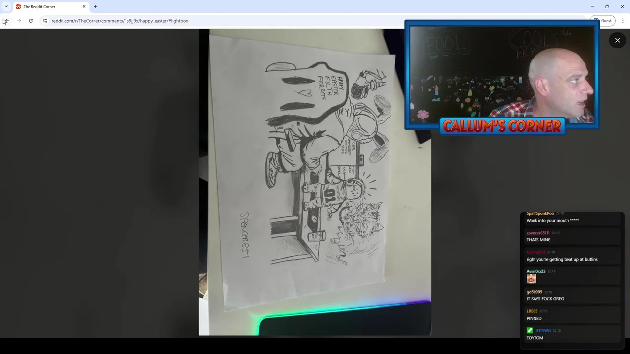
Task: Click username gd50995 in chat
Action: click(534, 292)
